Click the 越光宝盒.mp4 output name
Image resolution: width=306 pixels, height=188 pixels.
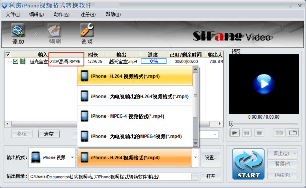[123, 61]
